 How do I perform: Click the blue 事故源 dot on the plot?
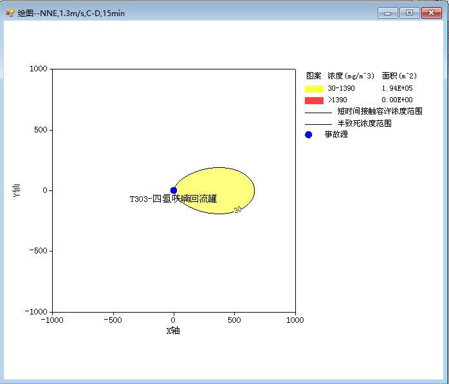point(174,190)
